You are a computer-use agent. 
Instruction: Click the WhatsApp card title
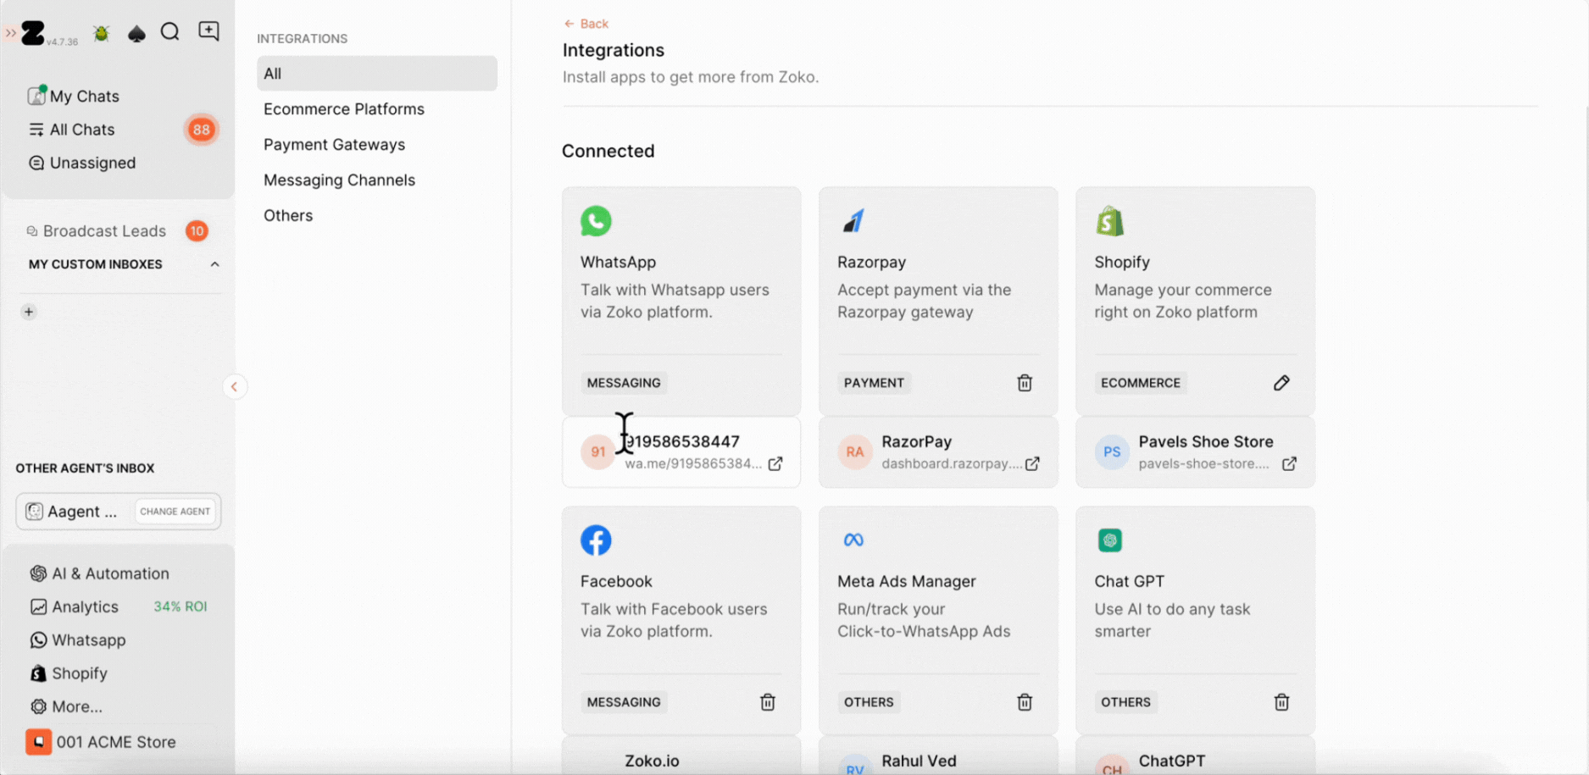point(618,263)
